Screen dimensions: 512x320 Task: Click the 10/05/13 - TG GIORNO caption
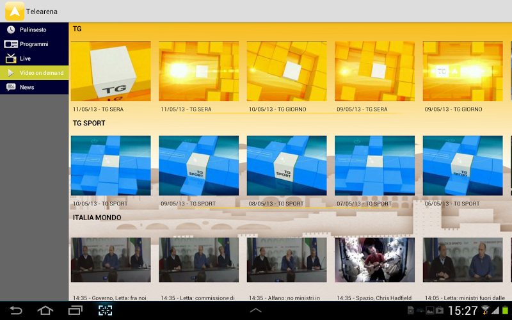(x=278, y=109)
